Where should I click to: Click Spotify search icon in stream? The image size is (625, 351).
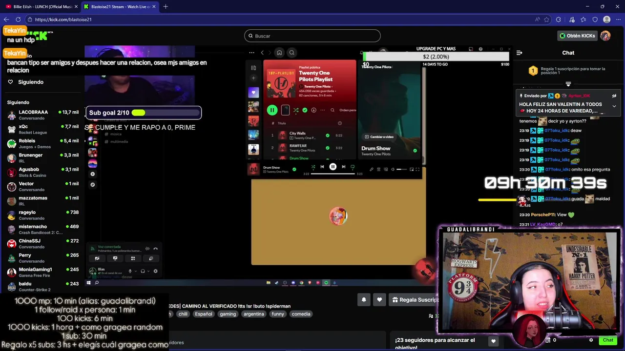(x=292, y=53)
